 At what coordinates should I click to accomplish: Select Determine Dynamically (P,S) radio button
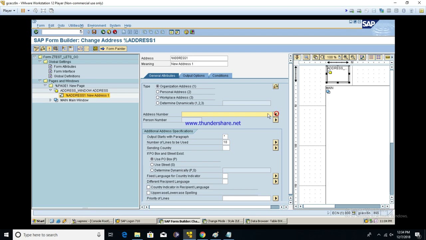coord(152,170)
